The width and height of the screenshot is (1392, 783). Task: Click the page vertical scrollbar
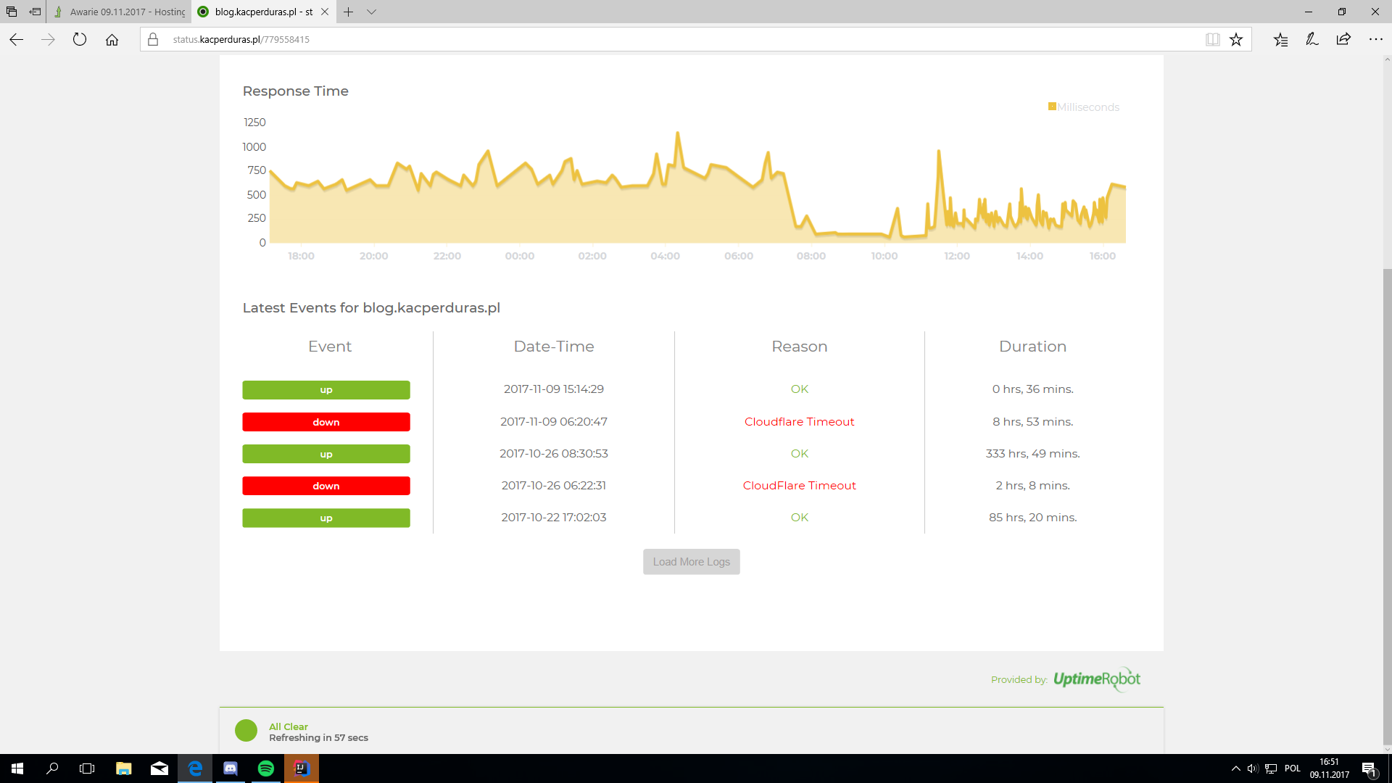click(x=1387, y=507)
